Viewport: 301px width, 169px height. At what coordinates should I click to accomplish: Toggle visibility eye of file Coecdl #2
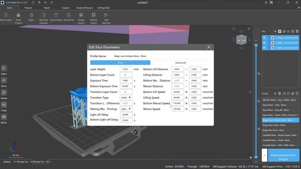click(264, 48)
